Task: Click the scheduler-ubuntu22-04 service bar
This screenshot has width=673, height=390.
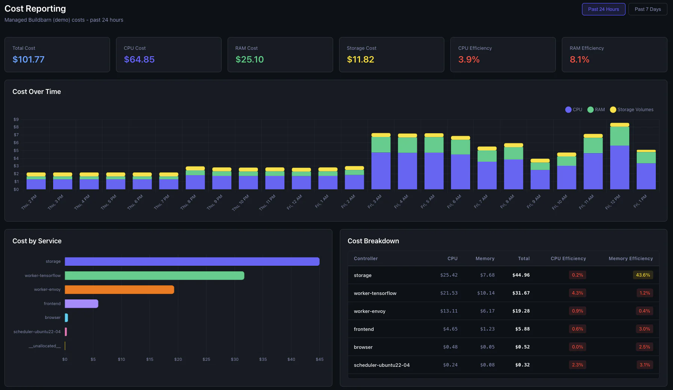Action: (x=66, y=332)
